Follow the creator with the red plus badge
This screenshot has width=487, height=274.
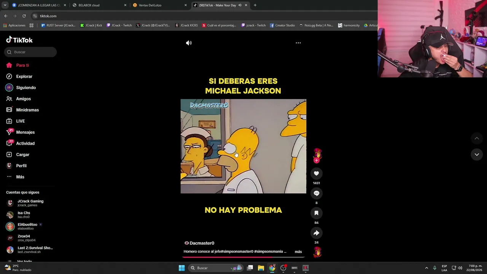pos(316,161)
